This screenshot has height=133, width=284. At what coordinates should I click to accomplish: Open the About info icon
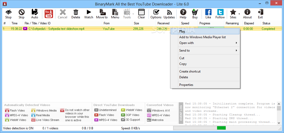tap(247, 12)
